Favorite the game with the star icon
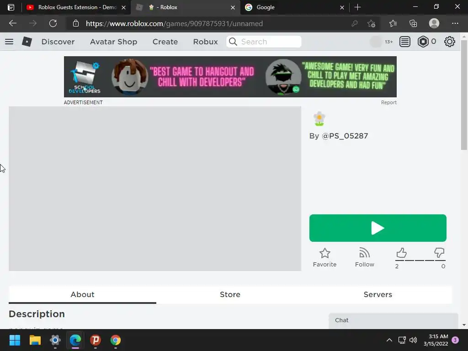468x351 pixels. tap(325, 258)
